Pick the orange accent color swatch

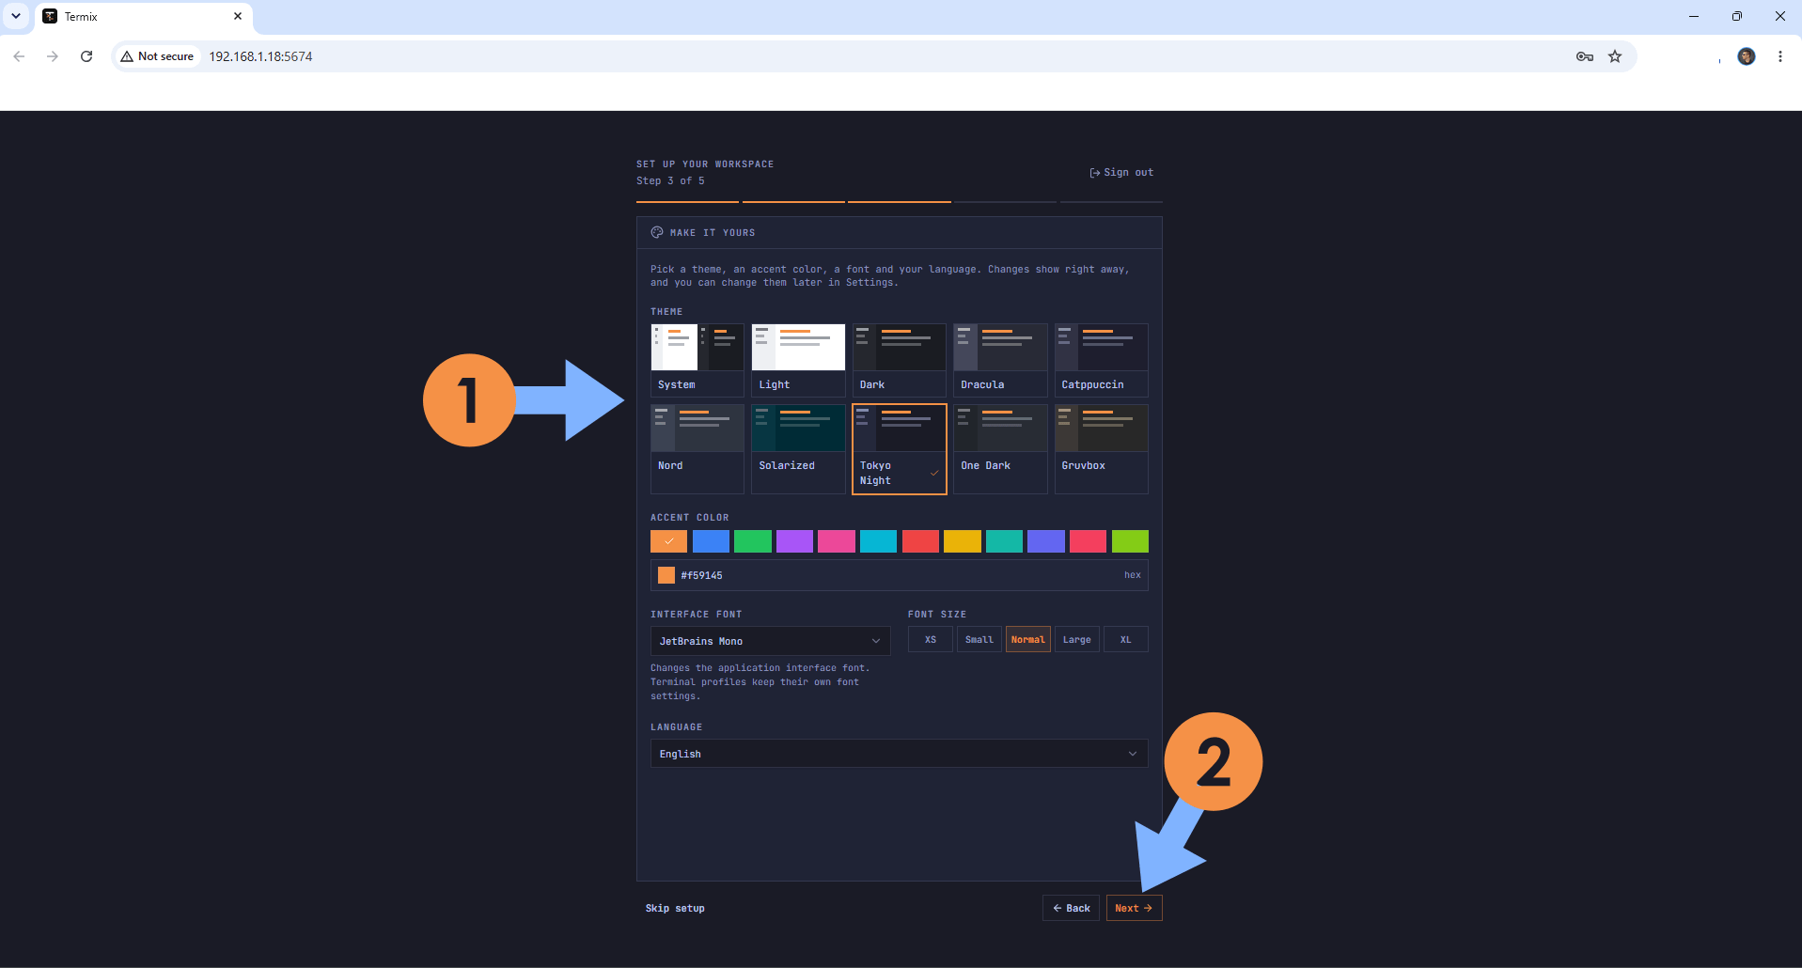click(668, 541)
